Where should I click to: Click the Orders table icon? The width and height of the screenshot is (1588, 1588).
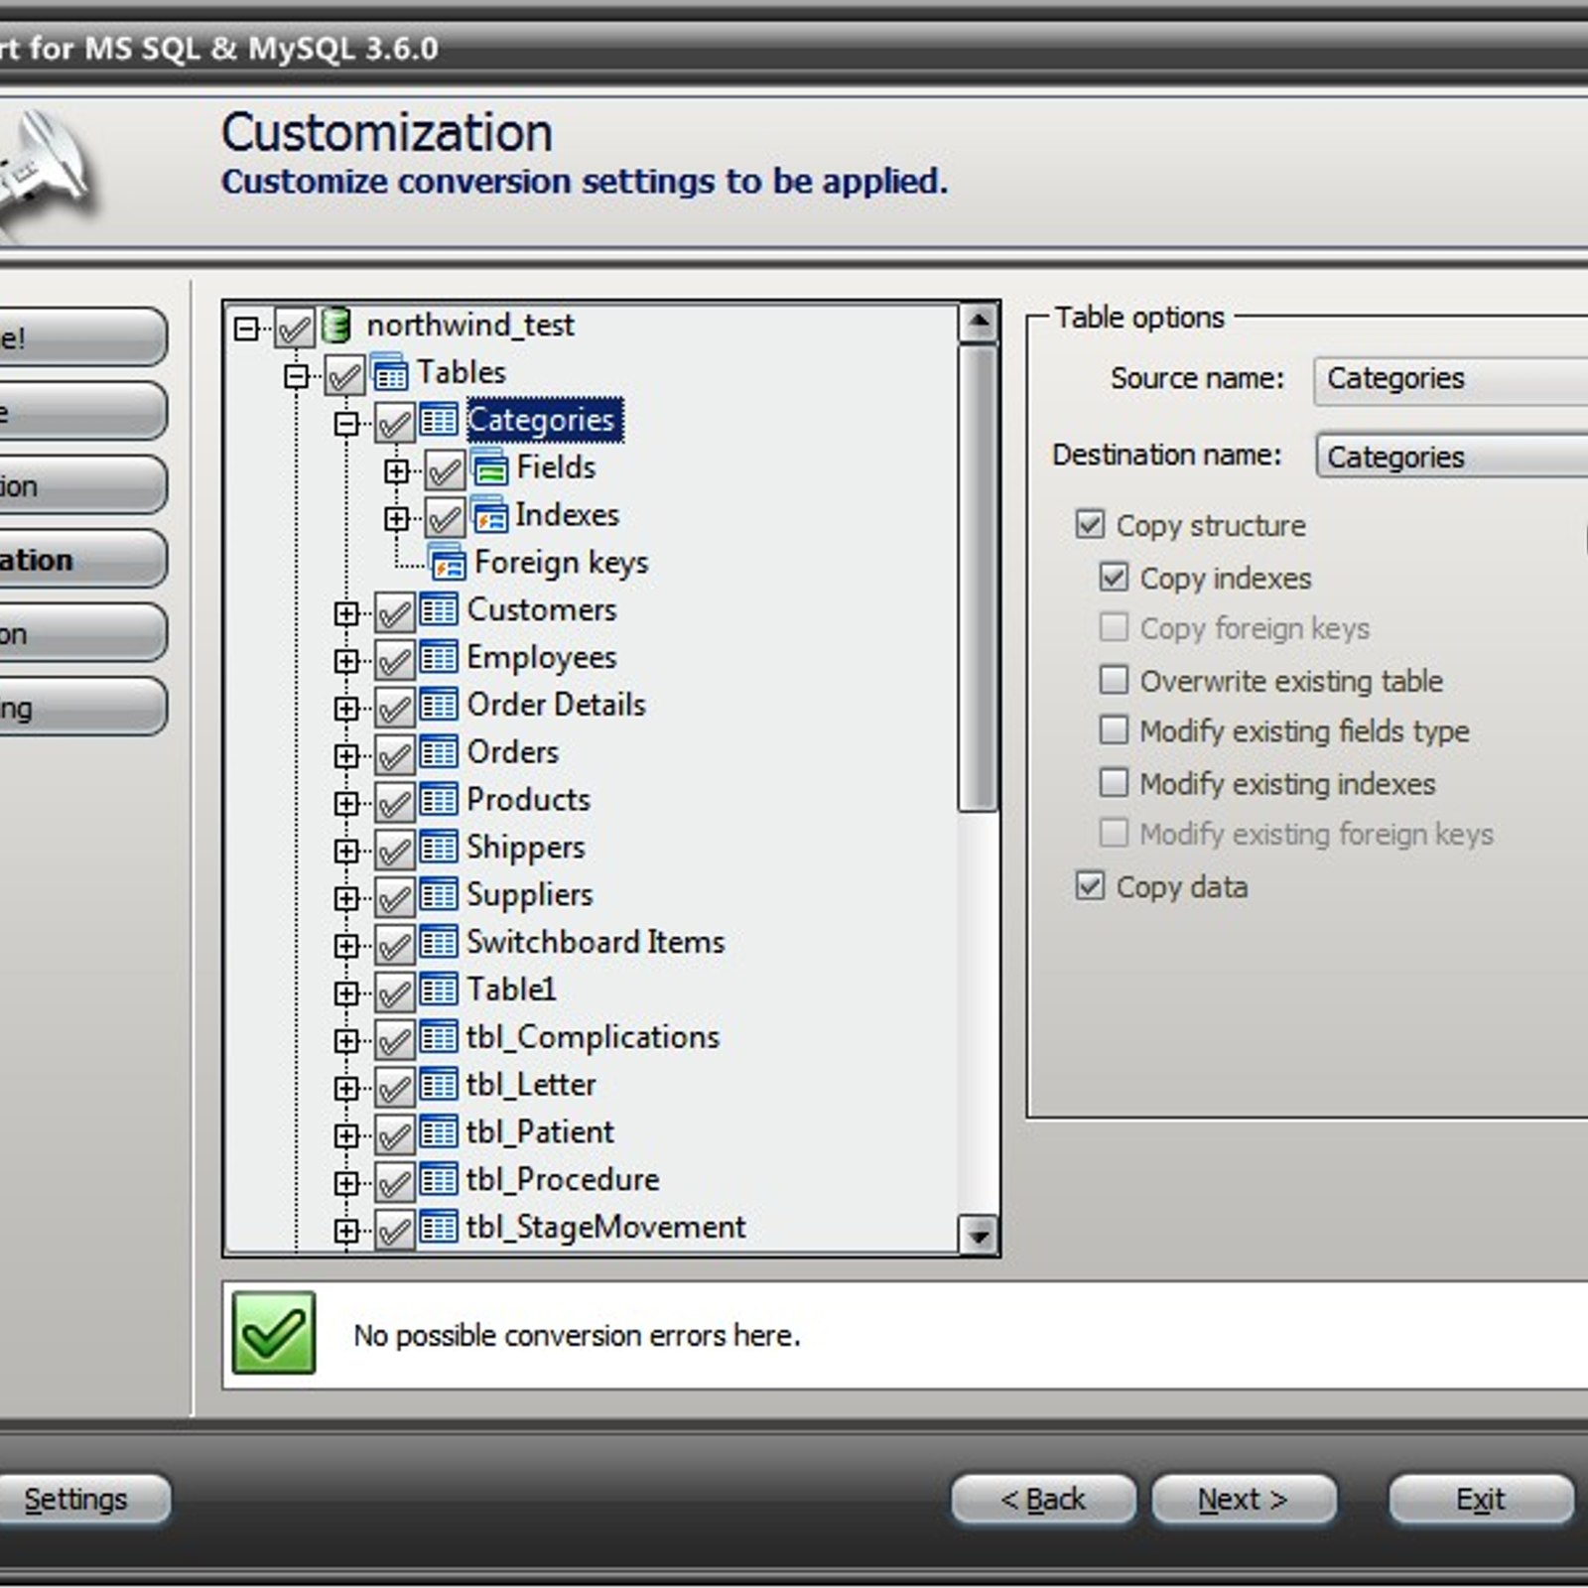pyautogui.click(x=439, y=752)
